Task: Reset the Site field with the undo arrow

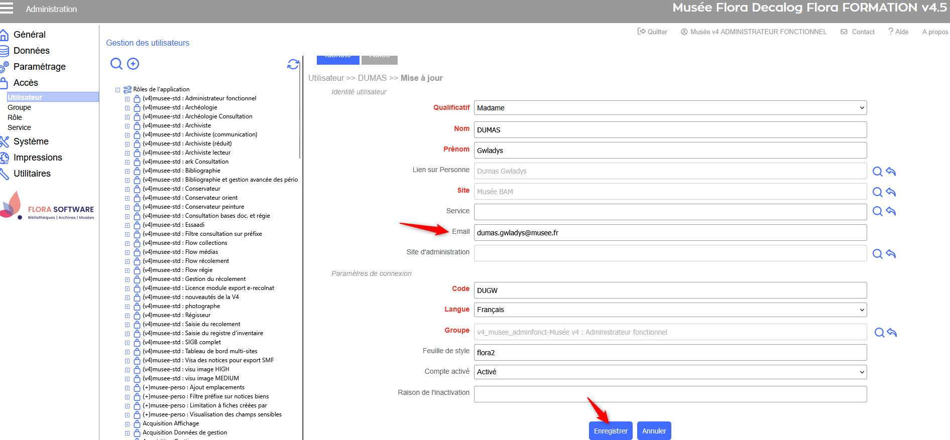Action: pos(891,192)
